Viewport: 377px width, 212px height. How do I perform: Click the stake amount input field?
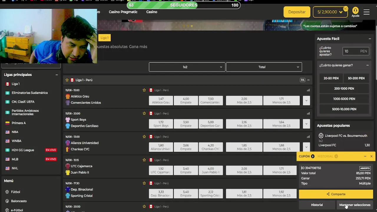[x=355, y=51]
